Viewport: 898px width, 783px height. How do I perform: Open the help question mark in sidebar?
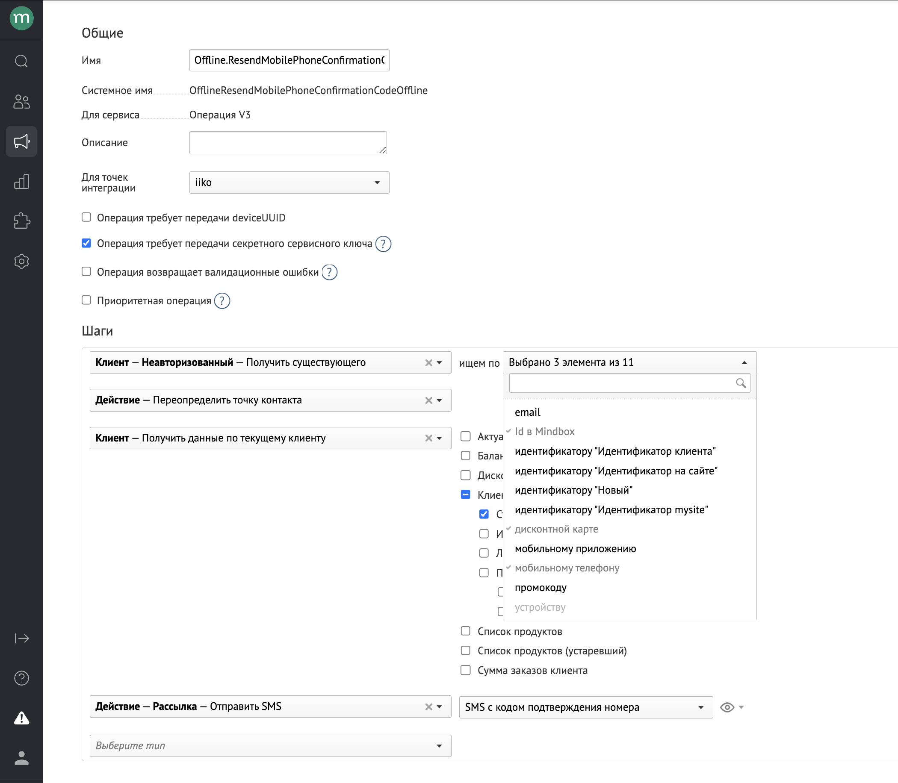click(21, 678)
